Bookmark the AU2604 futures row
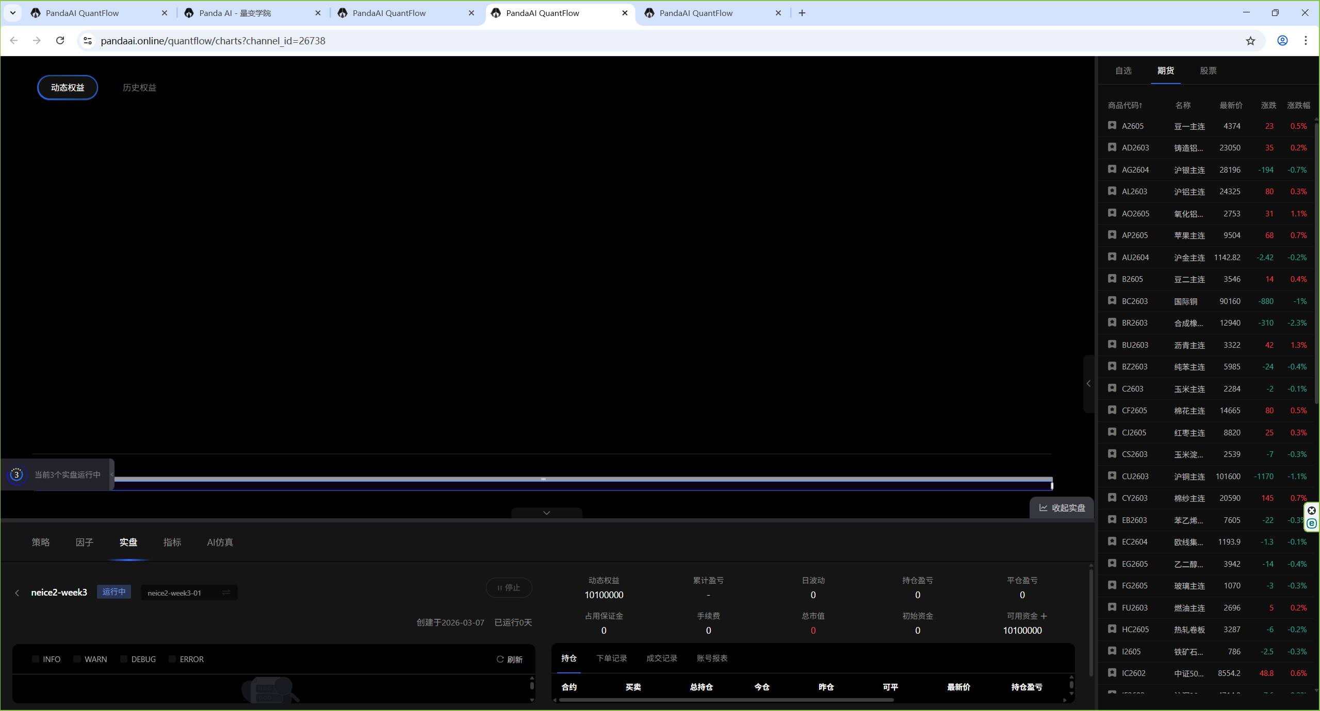Image resolution: width=1320 pixels, height=711 pixels. [1112, 257]
